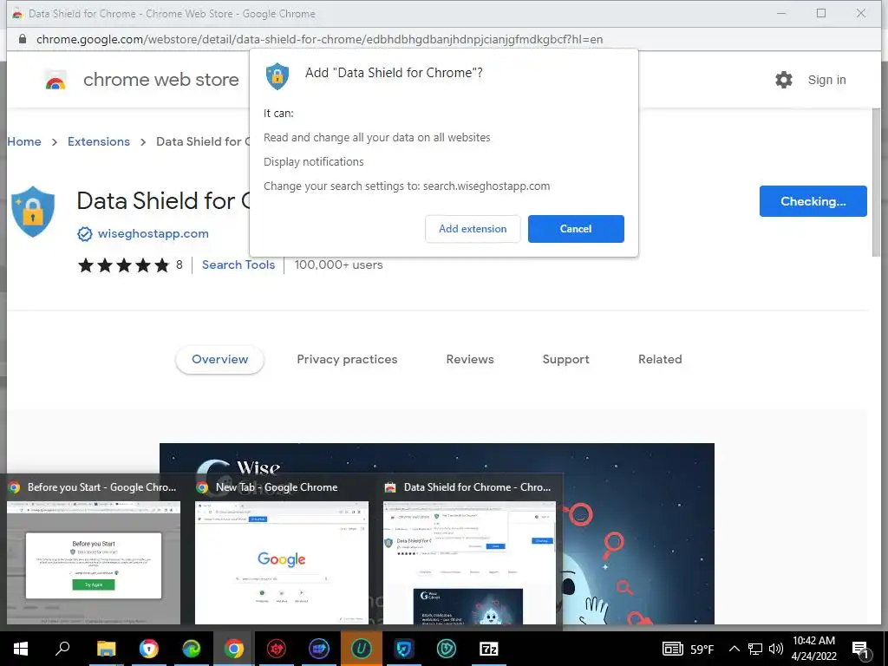Open taskbar clock 10:42 AM

tap(813, 649)
